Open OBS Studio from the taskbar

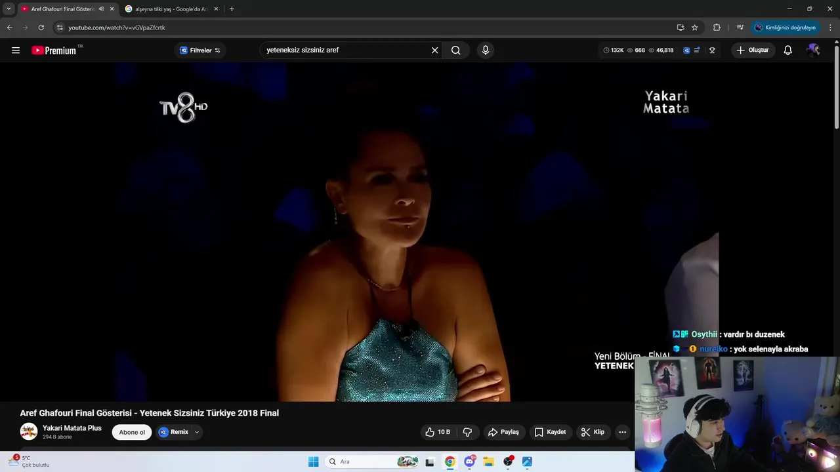(508, 462)
